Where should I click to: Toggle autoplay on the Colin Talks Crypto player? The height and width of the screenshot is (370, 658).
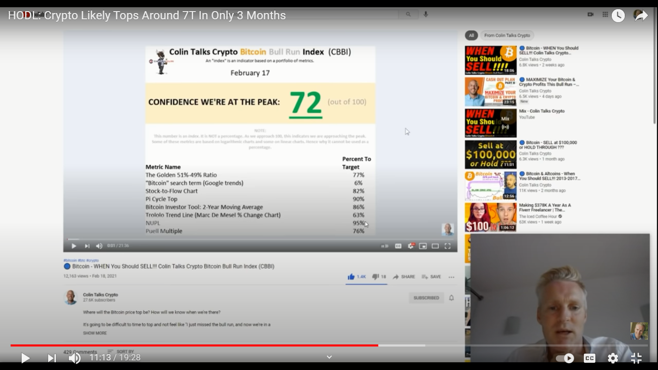(385, 246)
